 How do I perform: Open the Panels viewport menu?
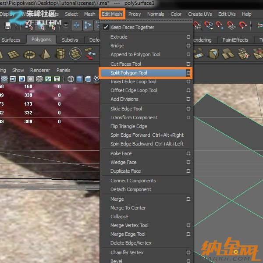tap(64, 70)
